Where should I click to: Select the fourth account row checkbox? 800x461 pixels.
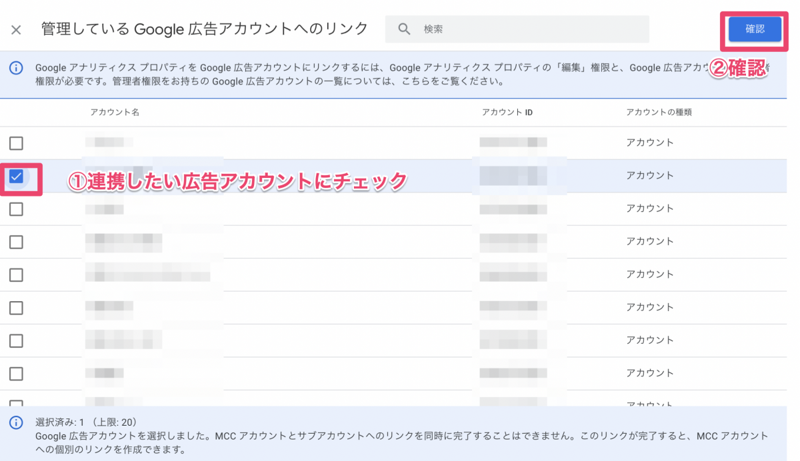(x=16, y=242)
